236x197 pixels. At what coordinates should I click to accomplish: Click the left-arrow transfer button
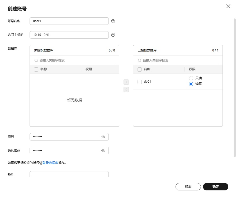(126, 90)
